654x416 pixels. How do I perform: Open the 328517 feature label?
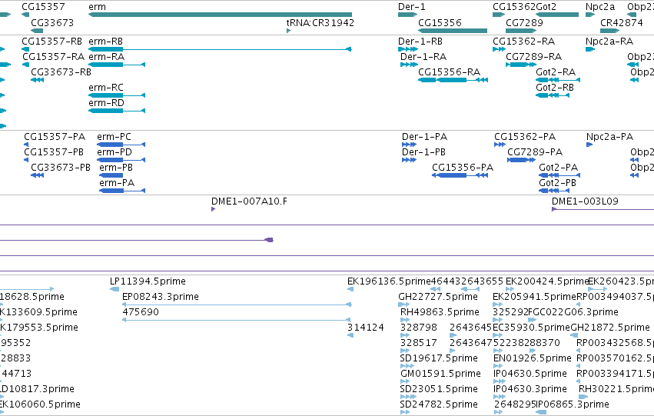419,343
